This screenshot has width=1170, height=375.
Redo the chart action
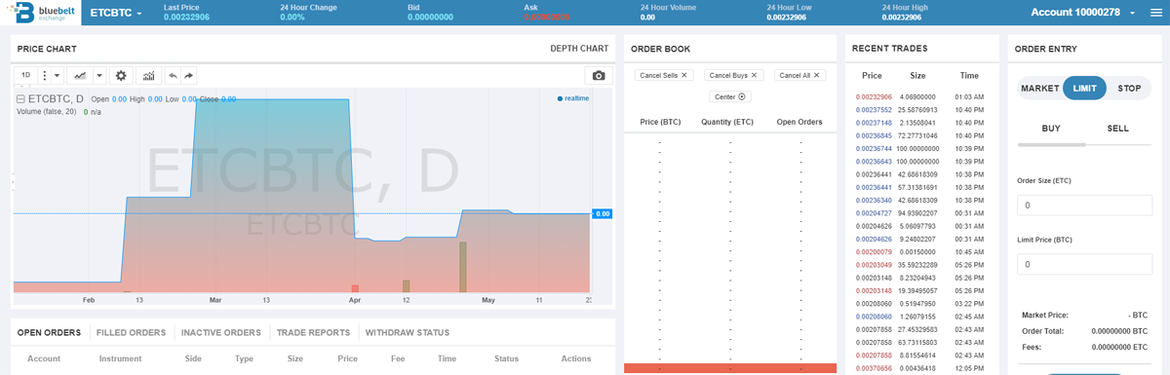coord(189,75)
